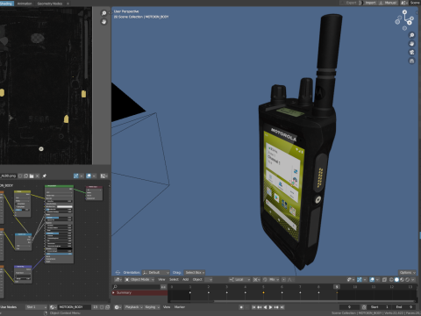Open the node editor overlay options arrow
The width and height of the screenshot is (421, 316).
tap(94, 176)
